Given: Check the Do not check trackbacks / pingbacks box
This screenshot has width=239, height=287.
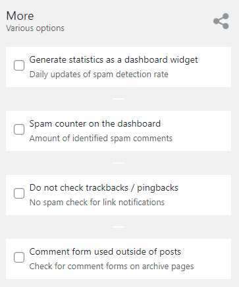Looking at the screenshot, I should coord(19,193).
